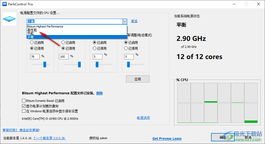Select 已启用 radio in second column
The height and width of the screenshot is (144, 265).
(x=63, y=42)
